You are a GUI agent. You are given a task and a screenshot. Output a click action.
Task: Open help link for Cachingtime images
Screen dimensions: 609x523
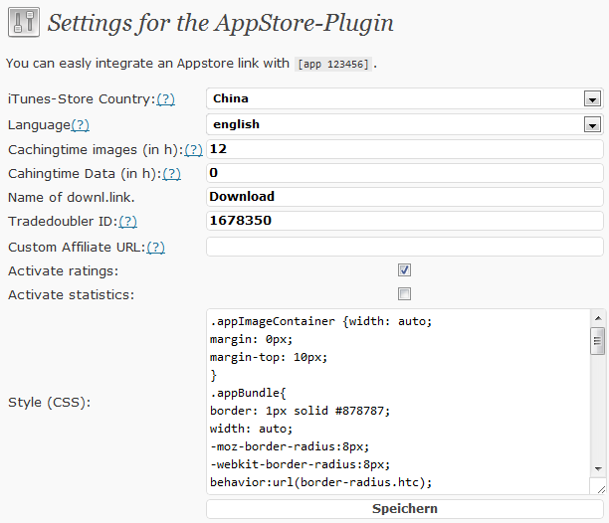193,150
